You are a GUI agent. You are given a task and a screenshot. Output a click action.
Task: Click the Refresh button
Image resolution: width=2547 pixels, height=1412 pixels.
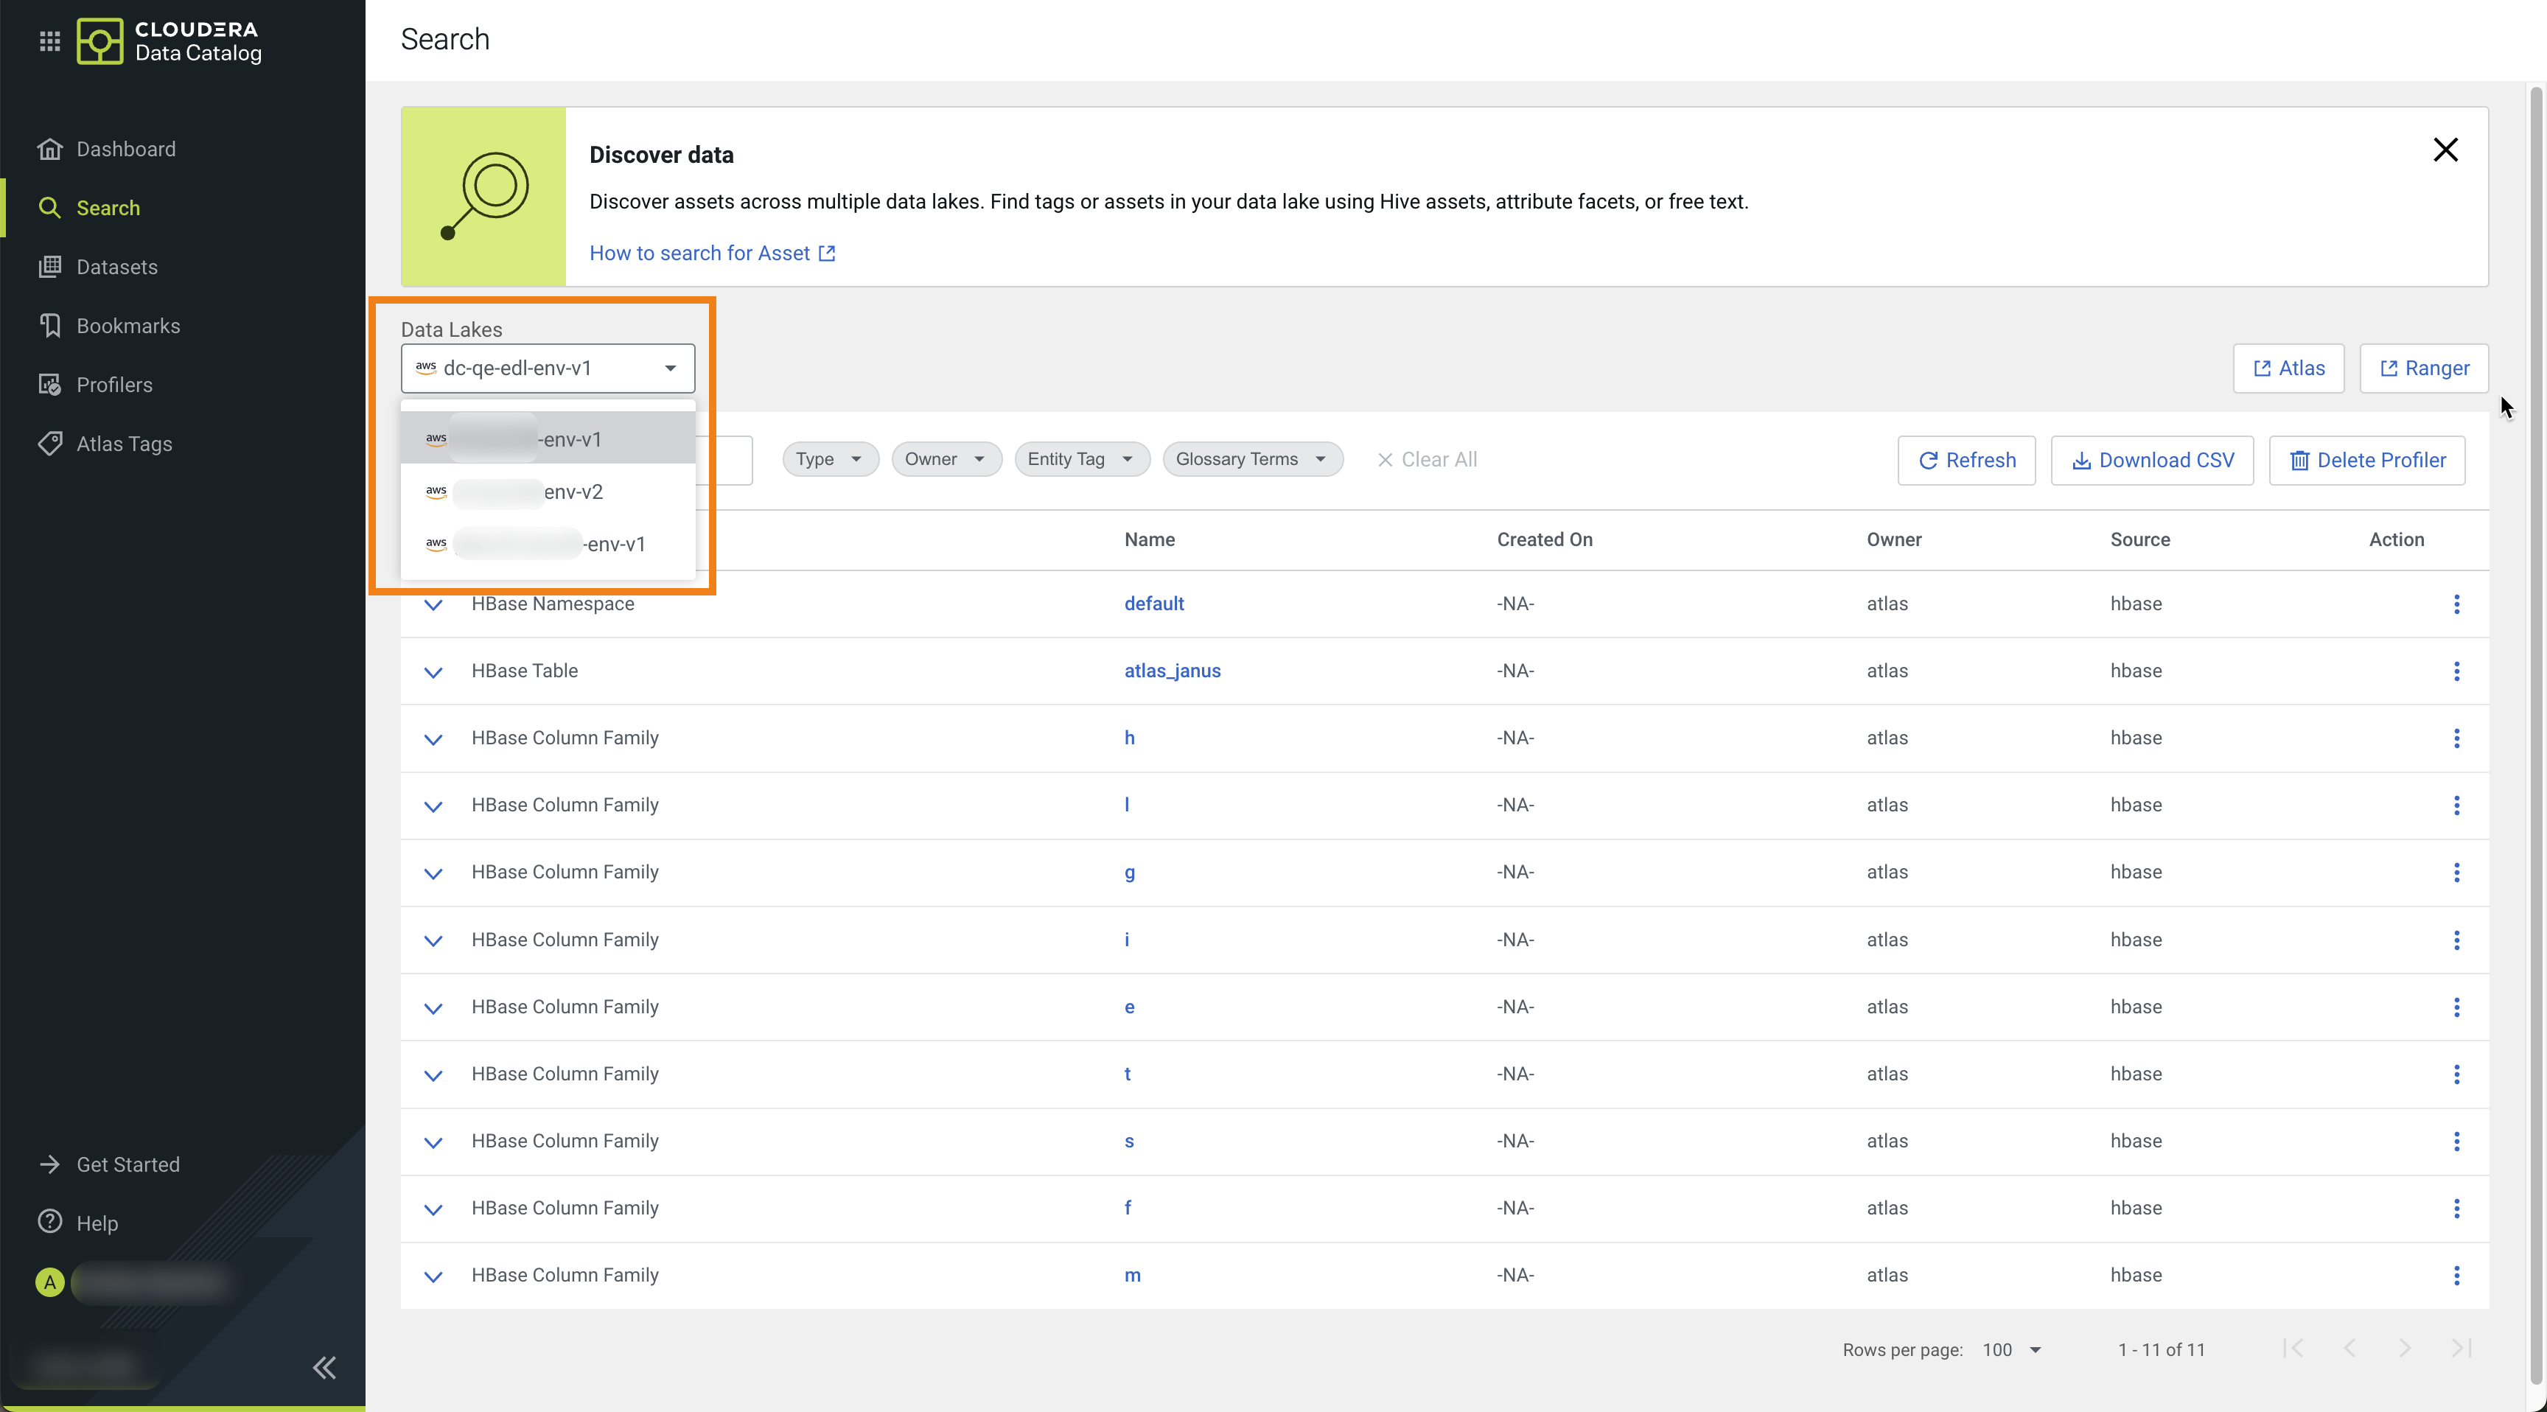(1966, 460)
